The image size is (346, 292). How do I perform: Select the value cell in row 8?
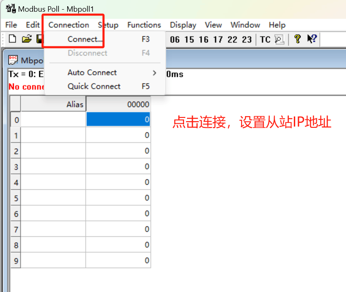(x=118, y=245)
